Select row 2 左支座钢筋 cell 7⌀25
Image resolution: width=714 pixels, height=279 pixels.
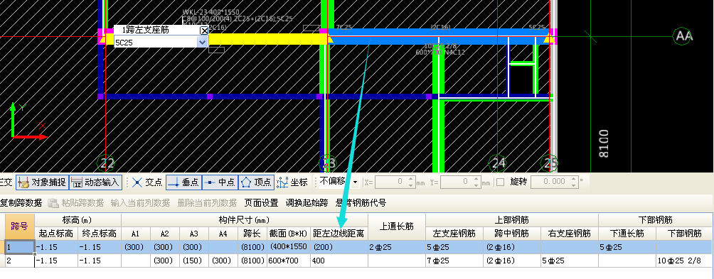coord(454,261)
